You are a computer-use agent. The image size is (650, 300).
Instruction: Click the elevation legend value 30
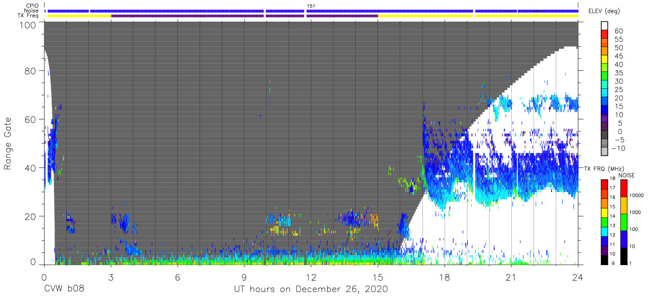(x=619, y=81)
